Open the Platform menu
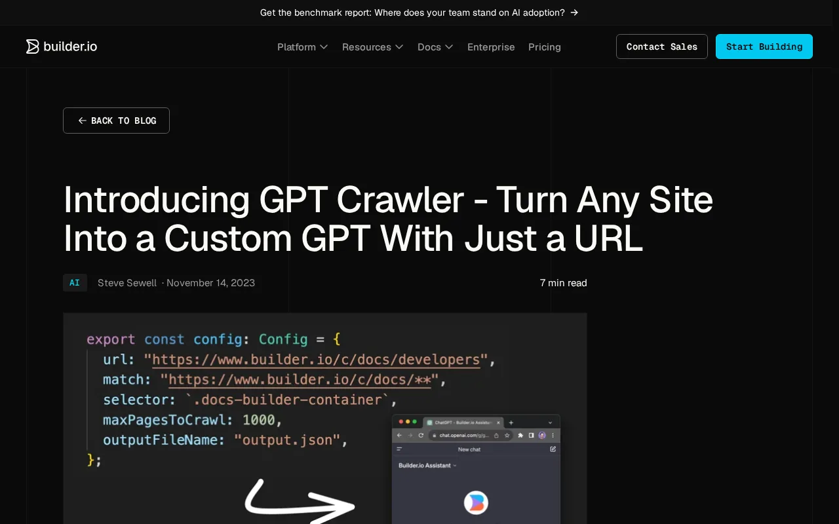Screen dimensions: 839x524 point(303,47)
